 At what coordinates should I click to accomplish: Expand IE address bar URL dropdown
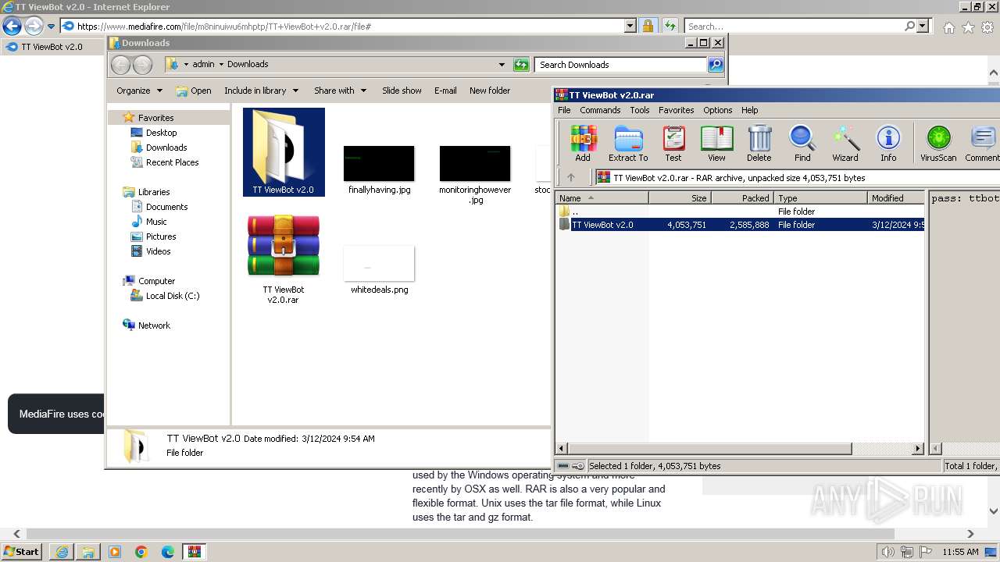point(630,26)
